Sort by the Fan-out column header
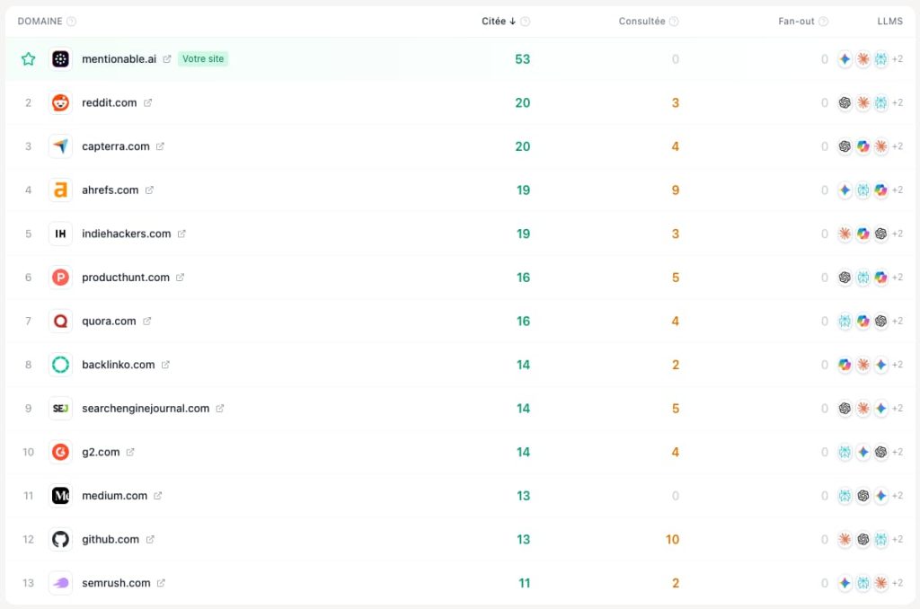Image resolution: width=920 pixels, height=609 pixels. click(x=796, y=22)
